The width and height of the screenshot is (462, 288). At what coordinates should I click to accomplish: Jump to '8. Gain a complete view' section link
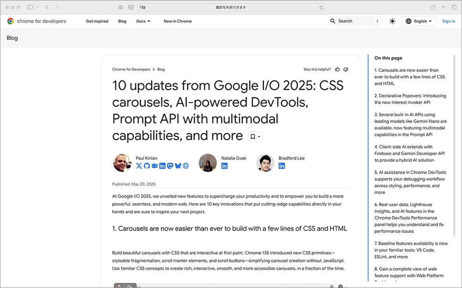click(x=409, y=272)
